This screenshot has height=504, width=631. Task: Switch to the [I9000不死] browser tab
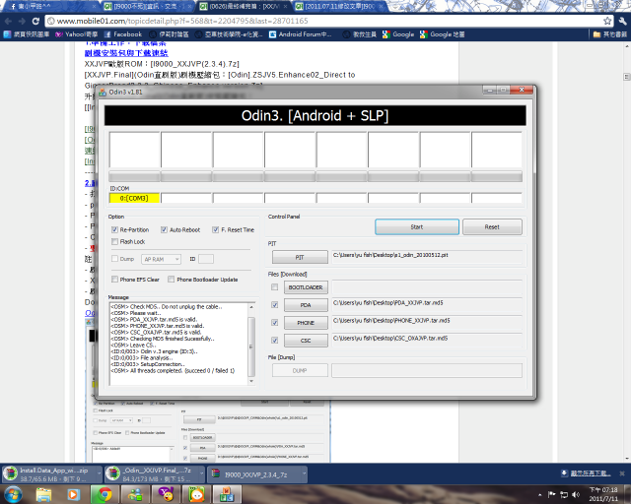point(146,7)
